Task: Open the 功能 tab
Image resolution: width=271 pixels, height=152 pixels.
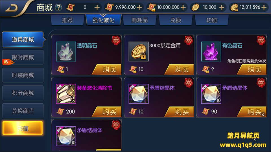Action: [211, 20]
